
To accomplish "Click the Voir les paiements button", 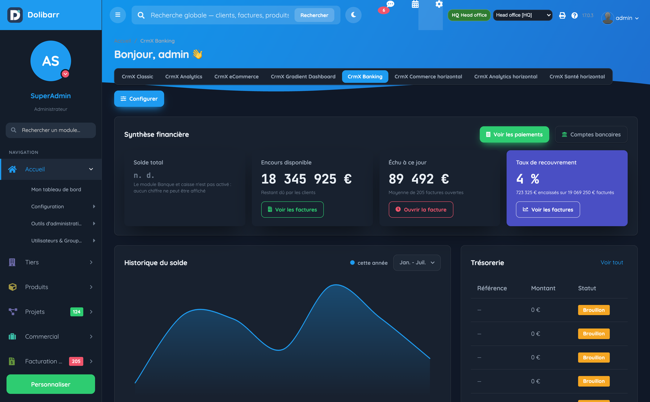I will (x=515, y=134).
